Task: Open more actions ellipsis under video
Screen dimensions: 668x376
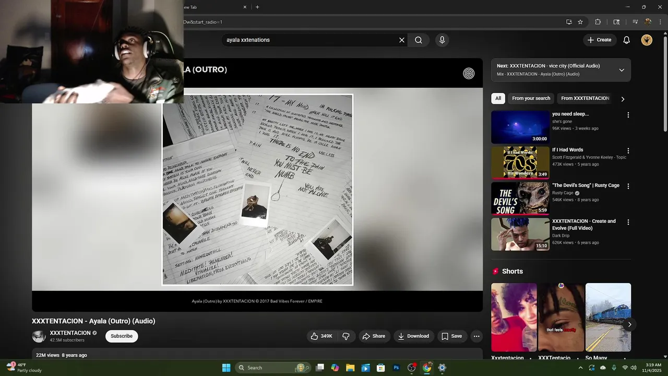Action: [476, 336]
